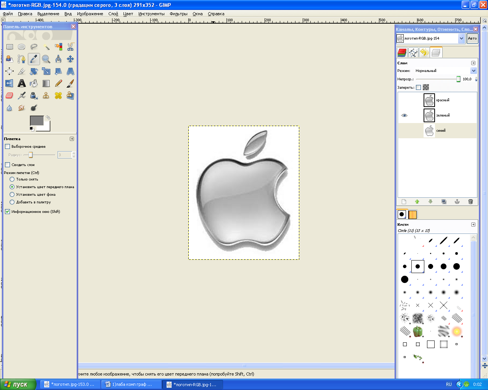Choose Установить цвет фона radio option
The height and width of the screenshot is (390, 488).
click(12, 194)
